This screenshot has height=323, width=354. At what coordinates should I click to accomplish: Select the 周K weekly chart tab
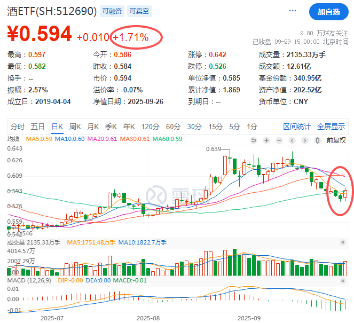(75, 127)
